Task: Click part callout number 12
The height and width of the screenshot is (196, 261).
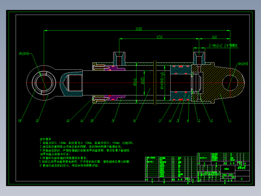Action: click(x=68, y=121)
